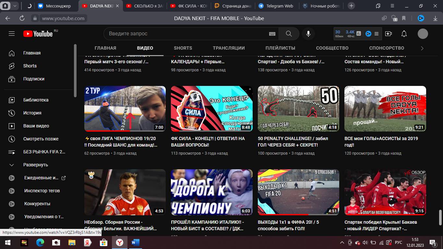Click the vidIQ logo in YouTube header
Screen dimensions: 443x249
(x=368, y=33)
